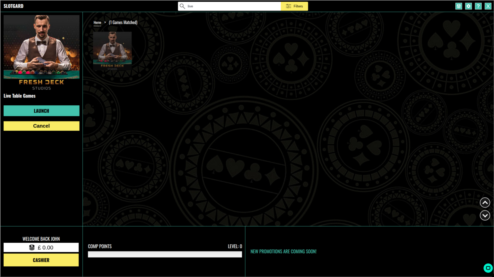Close the lobby with the X button
The height and width of the screenshot is (277, 494).
tap(488, 6)
